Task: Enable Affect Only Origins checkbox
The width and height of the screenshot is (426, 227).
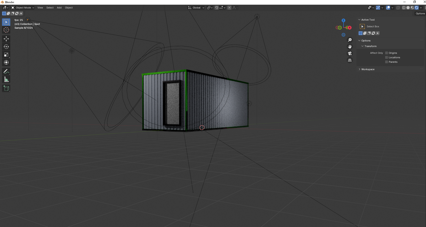Action: point(387,53)
